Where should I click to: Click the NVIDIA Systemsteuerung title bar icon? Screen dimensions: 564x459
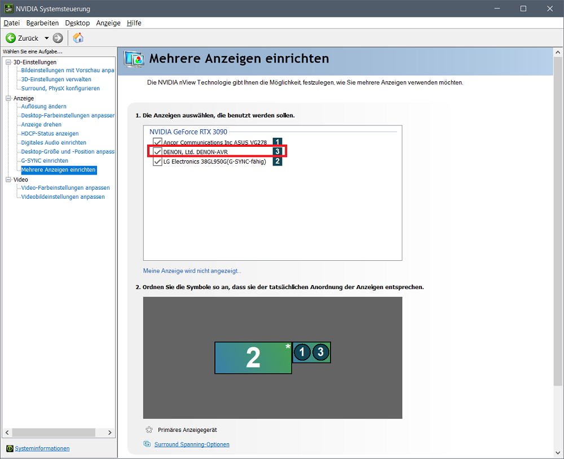[x=8, y=8]
